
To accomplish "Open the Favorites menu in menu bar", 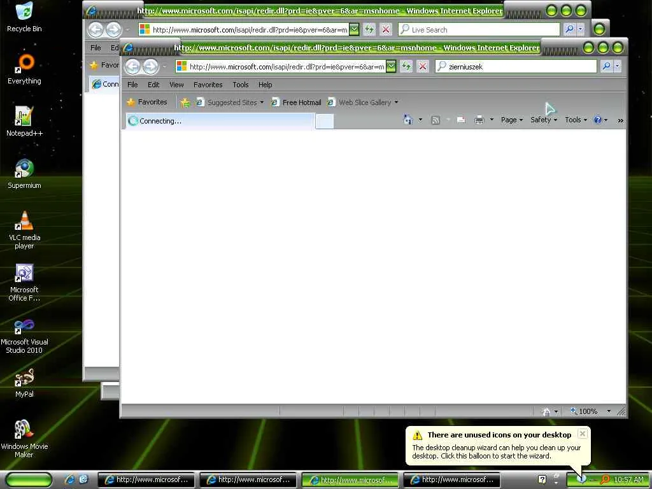I will coord(208,85).
